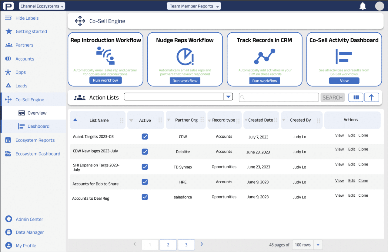Click the notification bell icon
The height and width of the screenshot is (252, 388).
363,6
